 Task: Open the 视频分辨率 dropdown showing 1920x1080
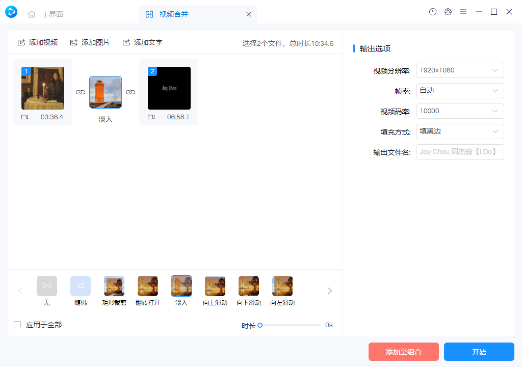tap(460, 70)
